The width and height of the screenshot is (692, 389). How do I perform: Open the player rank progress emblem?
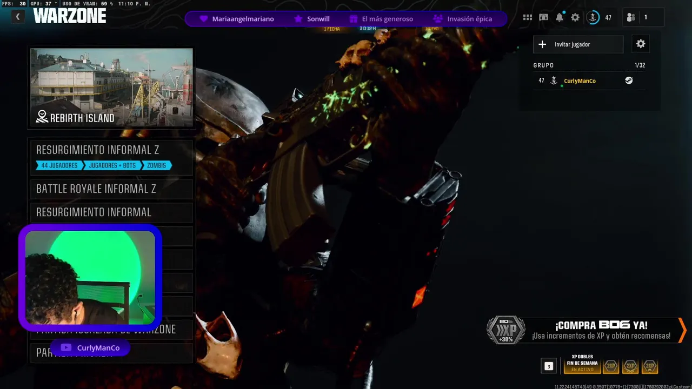click(593, 17)
